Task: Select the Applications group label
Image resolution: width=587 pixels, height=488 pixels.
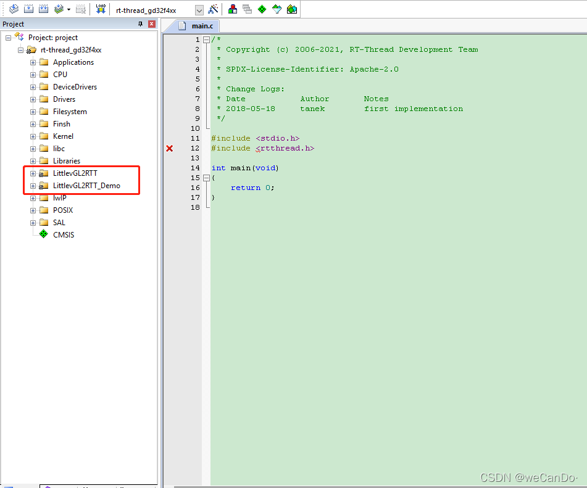Action: point(73,62)
